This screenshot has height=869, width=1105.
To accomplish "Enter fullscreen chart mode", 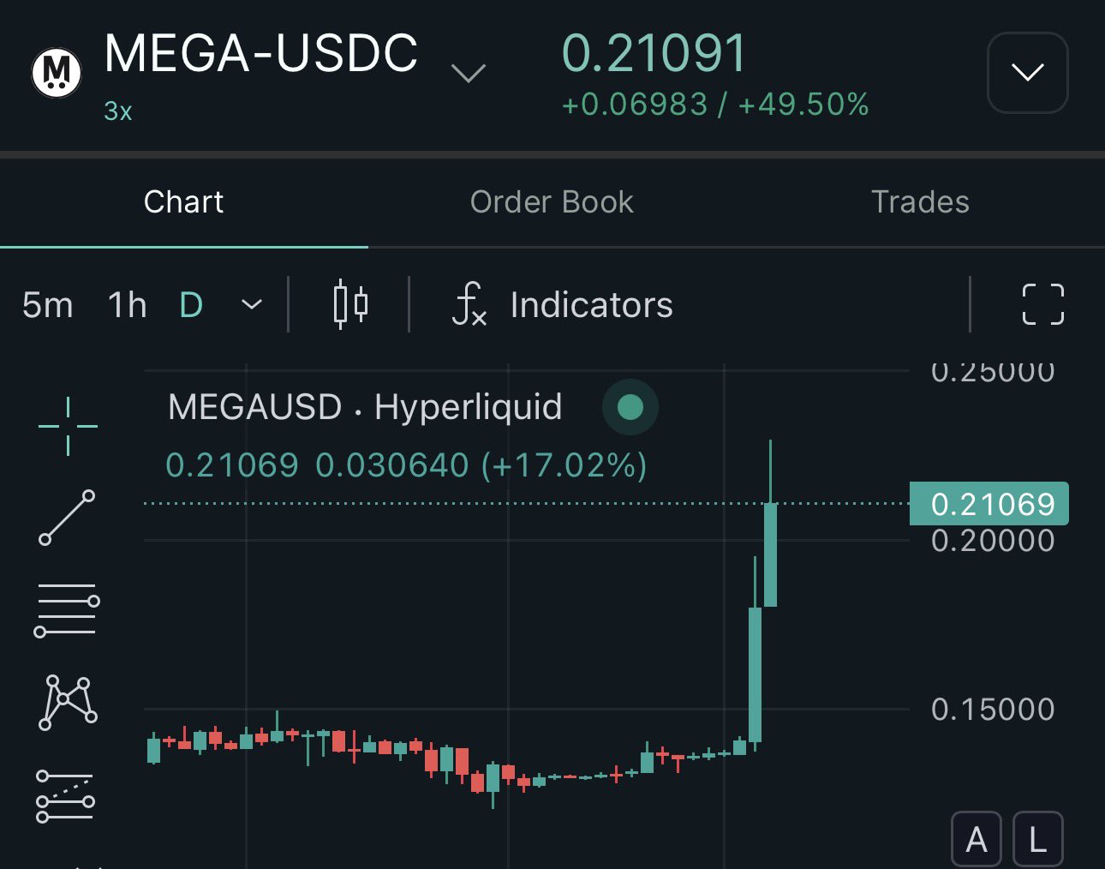I will [x=1042, y=304].
